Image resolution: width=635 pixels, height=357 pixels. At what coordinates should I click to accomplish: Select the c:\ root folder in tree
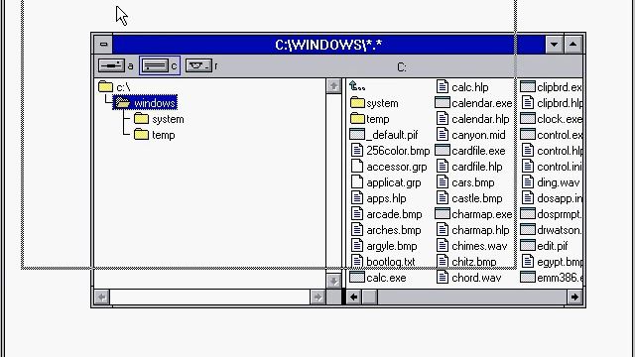click(114, 87)
